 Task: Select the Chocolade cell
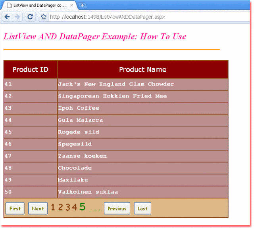[143, 168]
